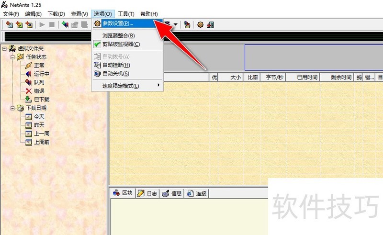Sort by the 优 column header
This screenshot has height=235, width=383.
coord(214,78)
